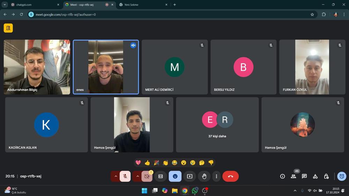Send the laughing face reaction
This screenshot has height=196, width=349.
click(x=174, y=163)
